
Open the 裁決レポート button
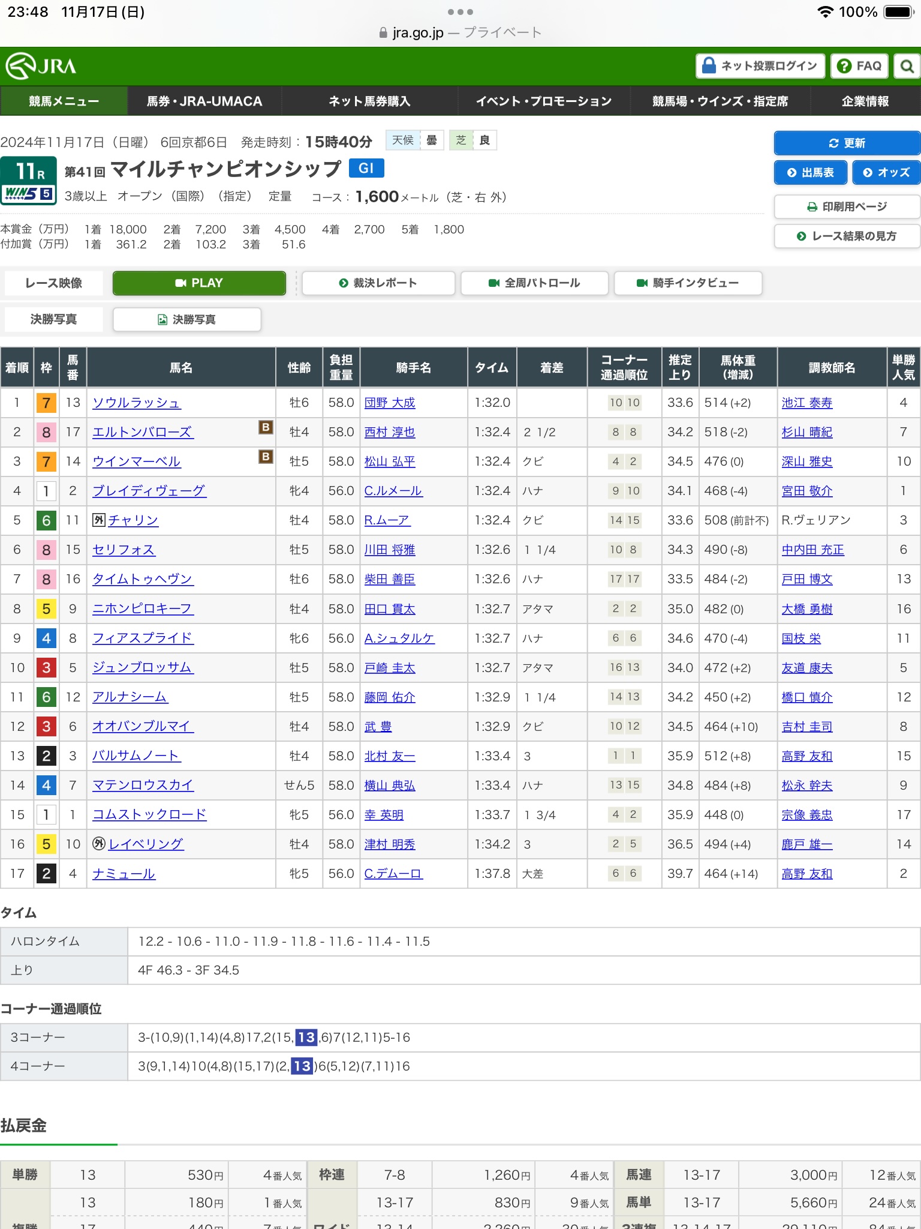(378, 283)
